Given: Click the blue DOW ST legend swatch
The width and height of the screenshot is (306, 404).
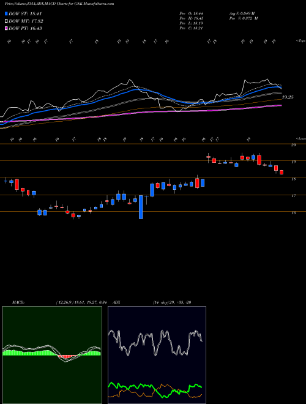Looking at the screenshot, I should (6, 13).
